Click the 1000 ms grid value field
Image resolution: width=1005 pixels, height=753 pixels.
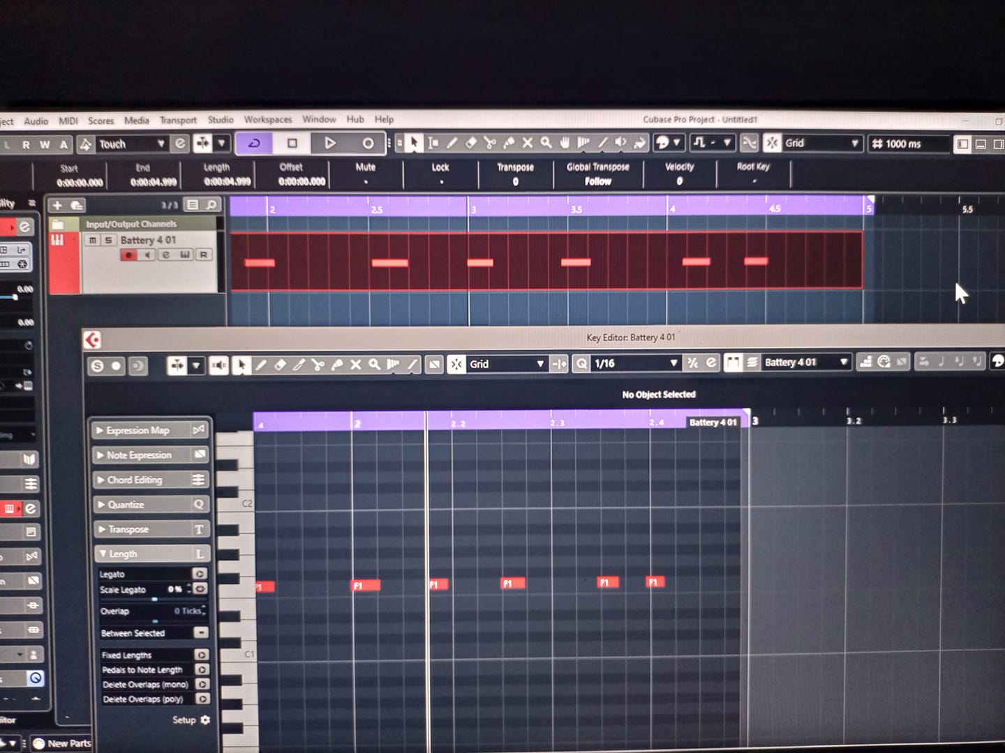click(911, 144)
